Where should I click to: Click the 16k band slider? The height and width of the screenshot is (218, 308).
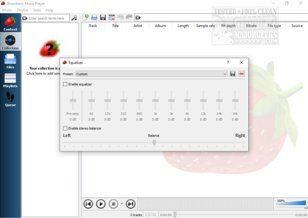235,101
